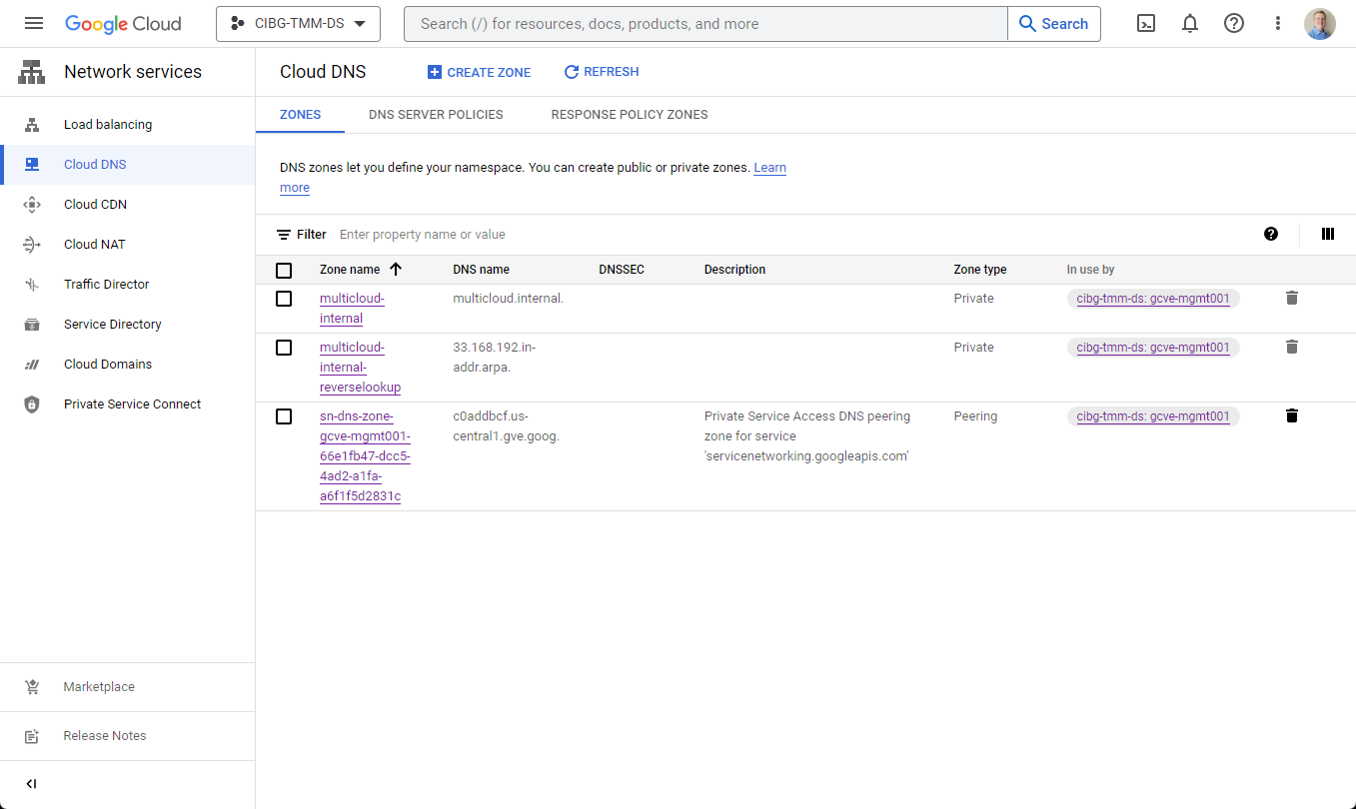Check the multicloud-internal row checkbox
This screenshot has width=1356, height=809.
tap(284, 299)
